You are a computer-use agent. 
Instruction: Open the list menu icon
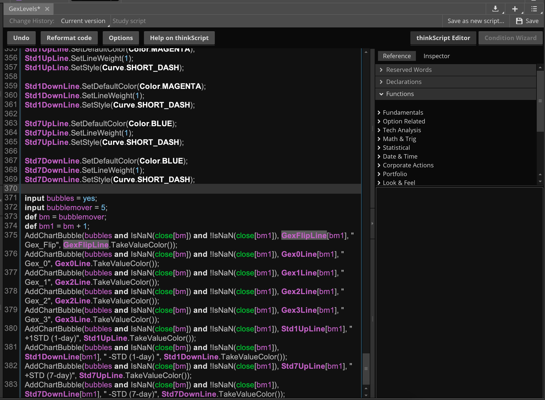(x=534, y=9)
